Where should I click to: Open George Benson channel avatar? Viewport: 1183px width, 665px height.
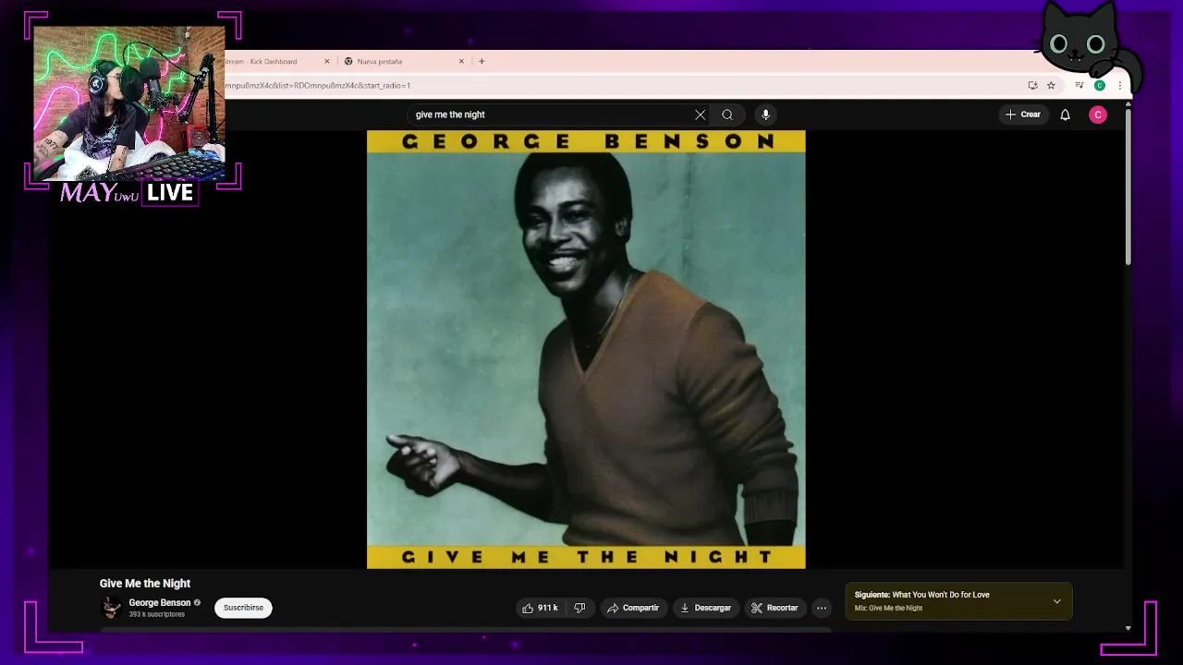pyautogui.click(x=111, y=608)
